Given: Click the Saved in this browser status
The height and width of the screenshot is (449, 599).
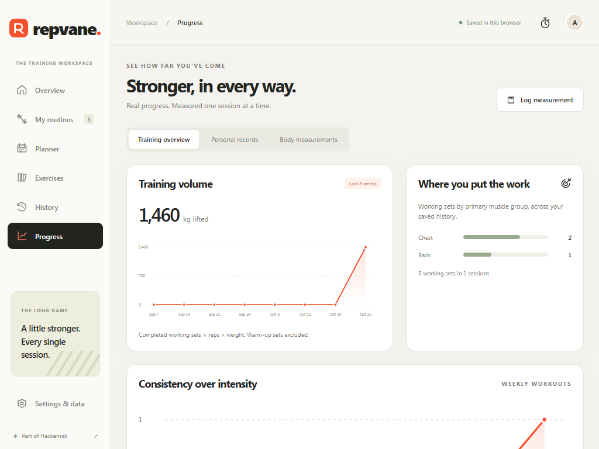Looking at the screenshot, I should [490, 23].
